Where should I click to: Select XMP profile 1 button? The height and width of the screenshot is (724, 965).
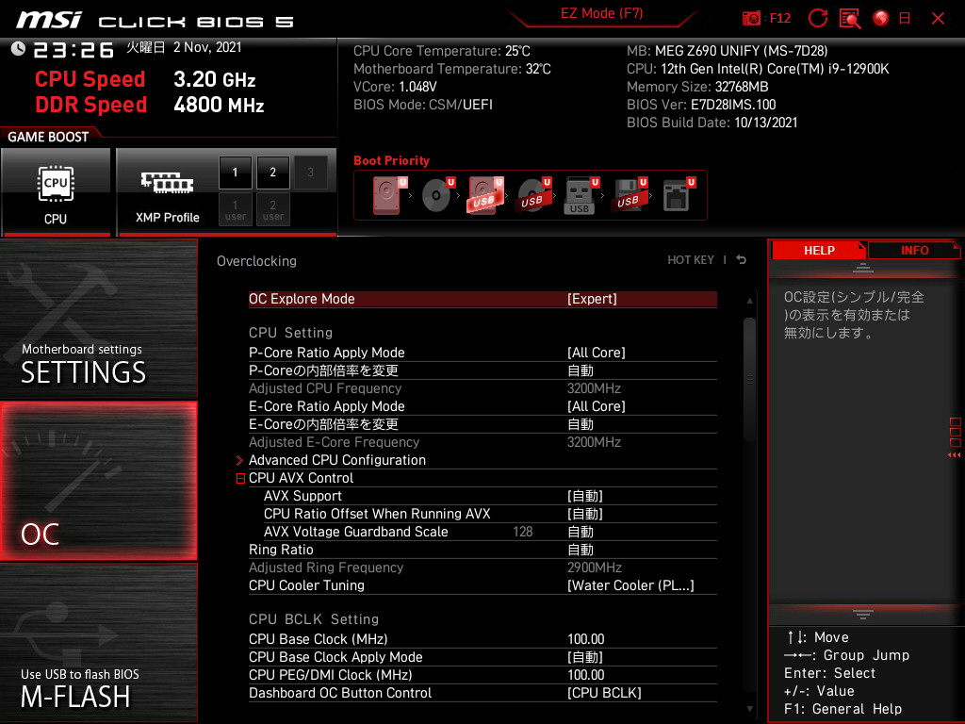click(235, 173)
